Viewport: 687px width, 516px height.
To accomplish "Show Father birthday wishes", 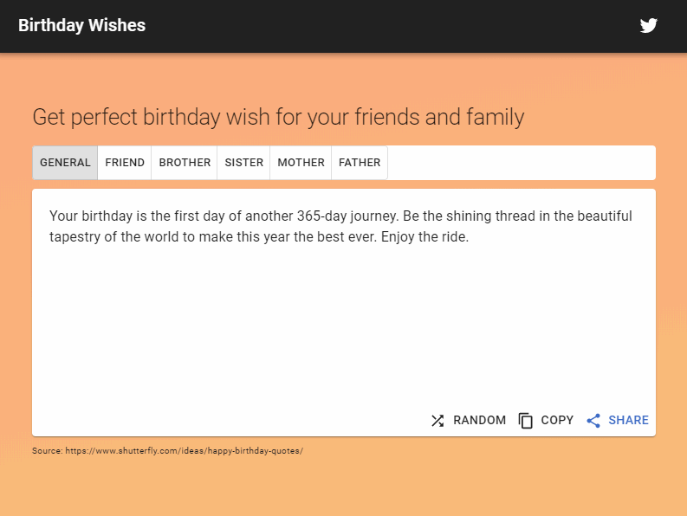I will [360, 163].
